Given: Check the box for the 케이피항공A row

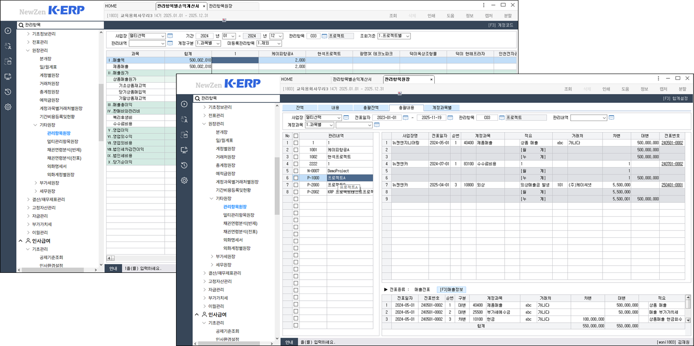Looking at the screenshot, I should tap(295, 149).
